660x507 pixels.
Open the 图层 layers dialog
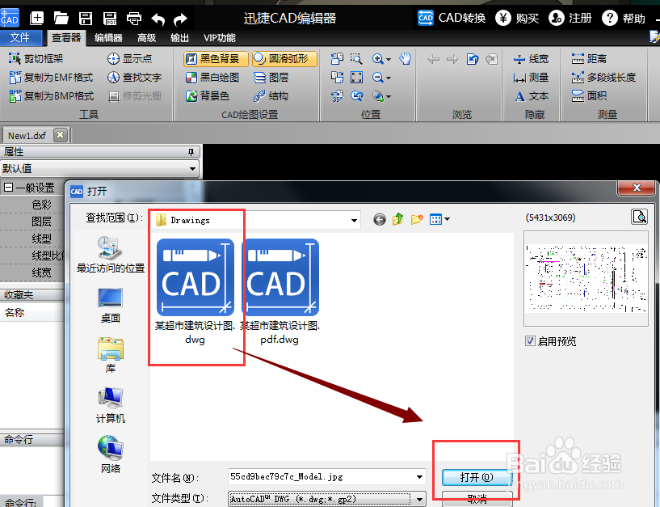271,77
